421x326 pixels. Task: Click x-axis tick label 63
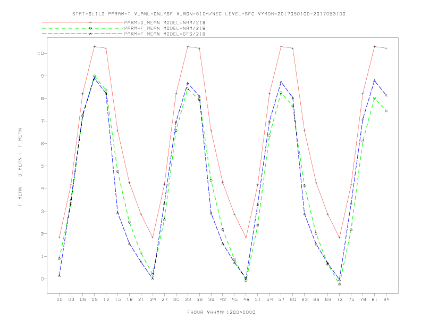click(x=305, y=299)
